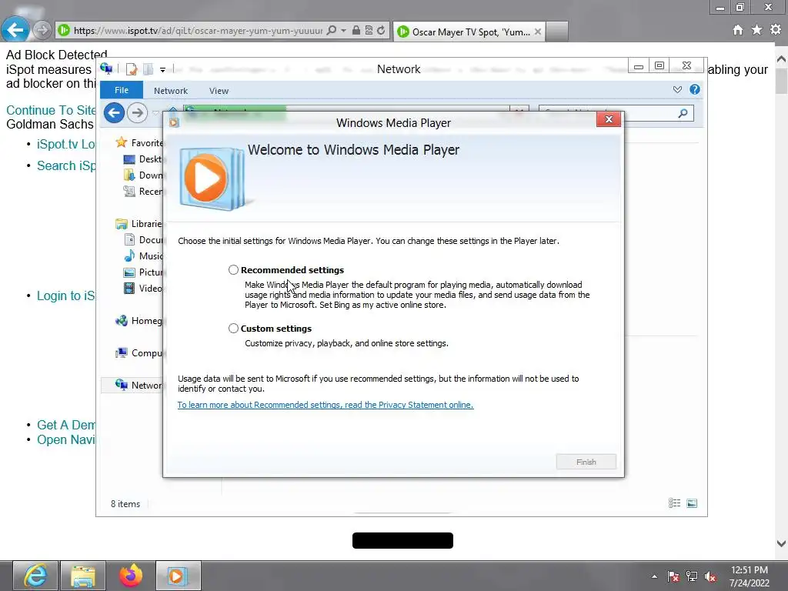Open browser Tools gear

point(776,30)
